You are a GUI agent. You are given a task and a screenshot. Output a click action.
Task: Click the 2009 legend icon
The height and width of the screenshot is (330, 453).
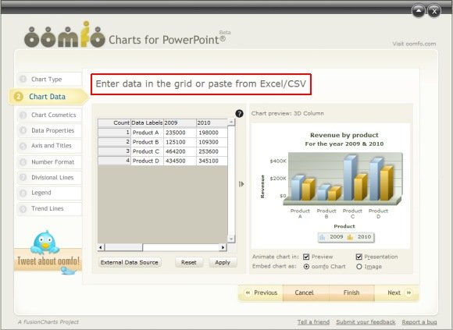tap(323, 237)
